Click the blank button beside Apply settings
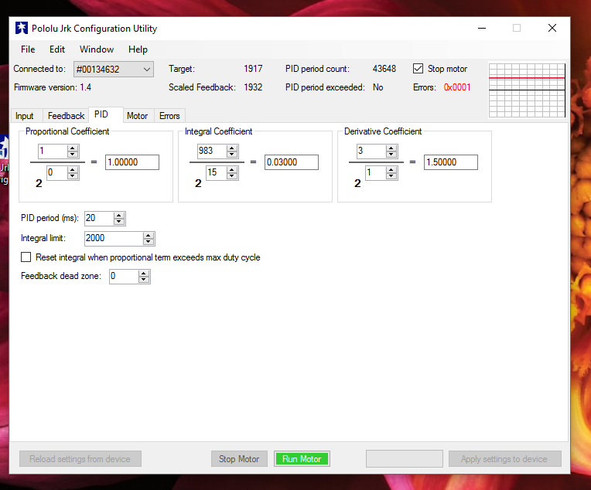The width and height of the screenshot is (591, 490). tap(405, 459)
